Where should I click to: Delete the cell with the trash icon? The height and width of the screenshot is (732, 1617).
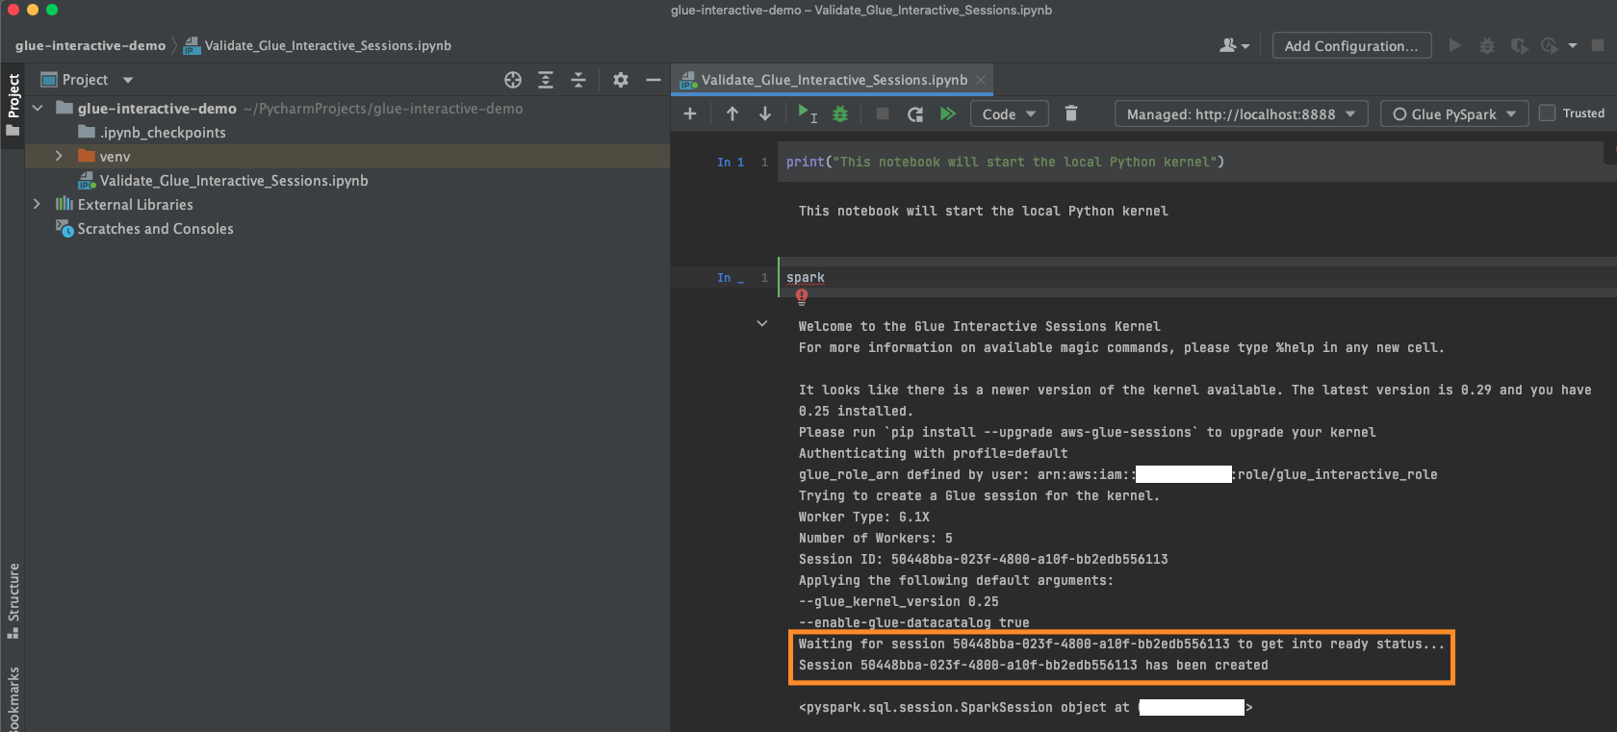(1070, 114)
